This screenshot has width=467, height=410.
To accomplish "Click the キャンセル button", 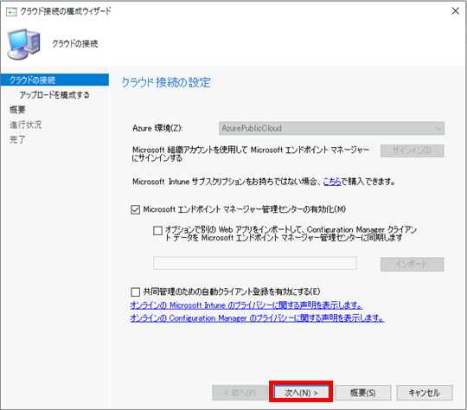I will pos(425,393).
